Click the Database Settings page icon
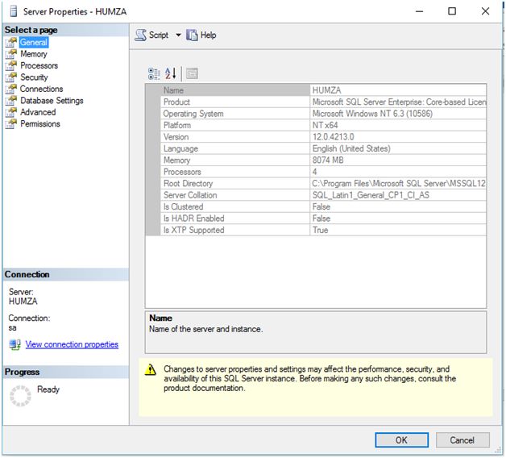This screenshot has width=506, height=458. pos(11,101)
